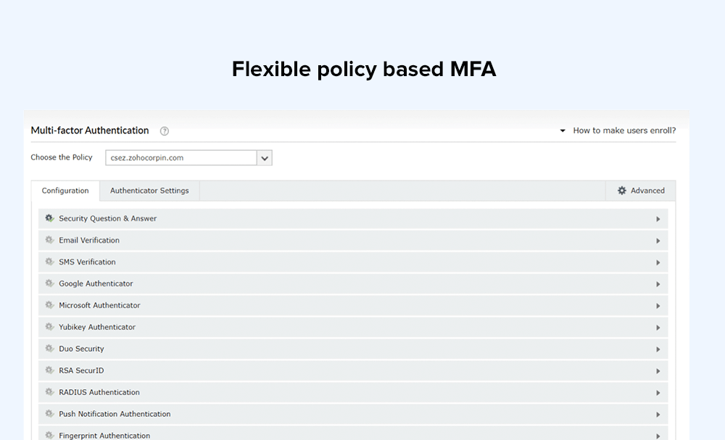Click the Yubikey Authenticator gear icon

coord(49,327)
